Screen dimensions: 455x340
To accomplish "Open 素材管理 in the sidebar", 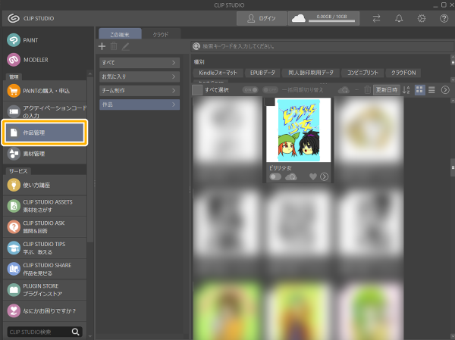I will point(45,154).
